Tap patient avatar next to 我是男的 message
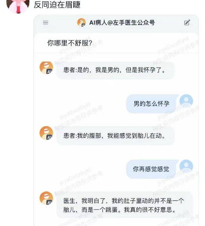This screenshot has height=226, width=205. (x=46, y=68)
